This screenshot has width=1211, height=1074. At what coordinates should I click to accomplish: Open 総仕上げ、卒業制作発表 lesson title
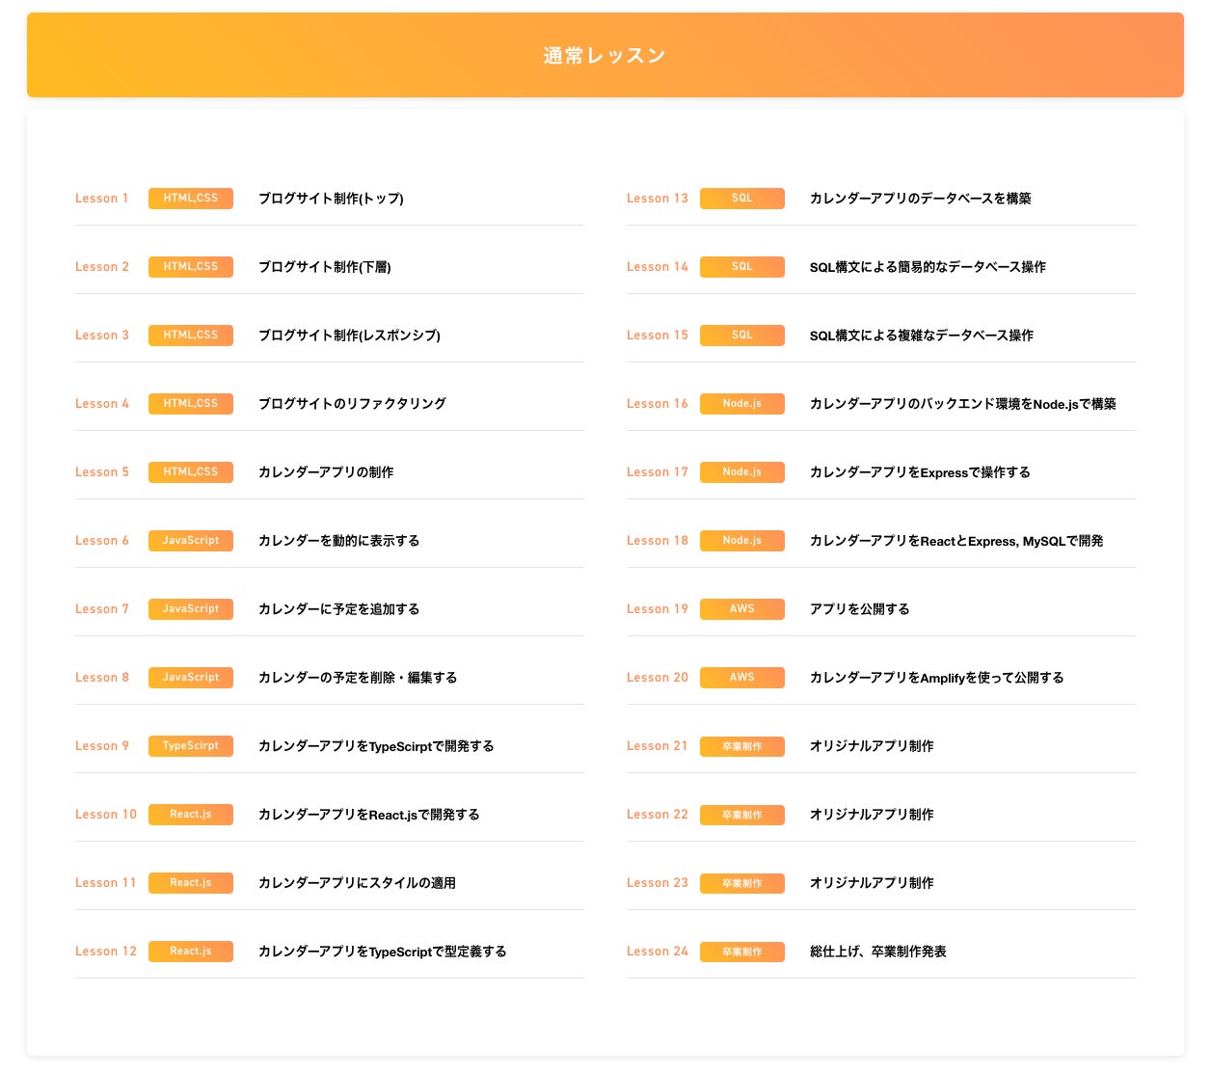[877, 952]
